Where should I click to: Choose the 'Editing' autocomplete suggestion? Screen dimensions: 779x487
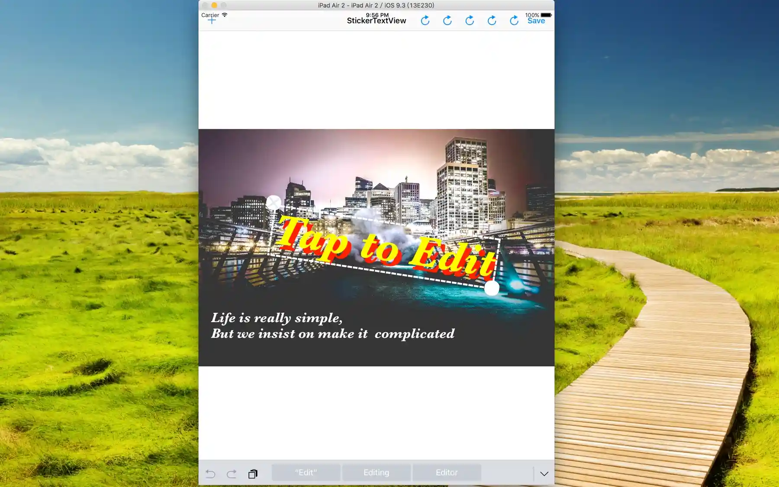376,473
